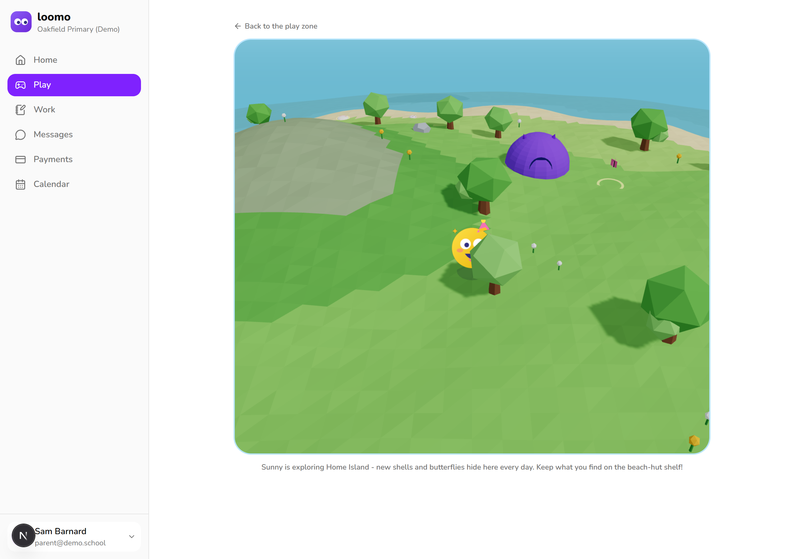Click the back arrow icon
Image resolution: width=795 pixels, height=559 pixels.
point(238,26)
